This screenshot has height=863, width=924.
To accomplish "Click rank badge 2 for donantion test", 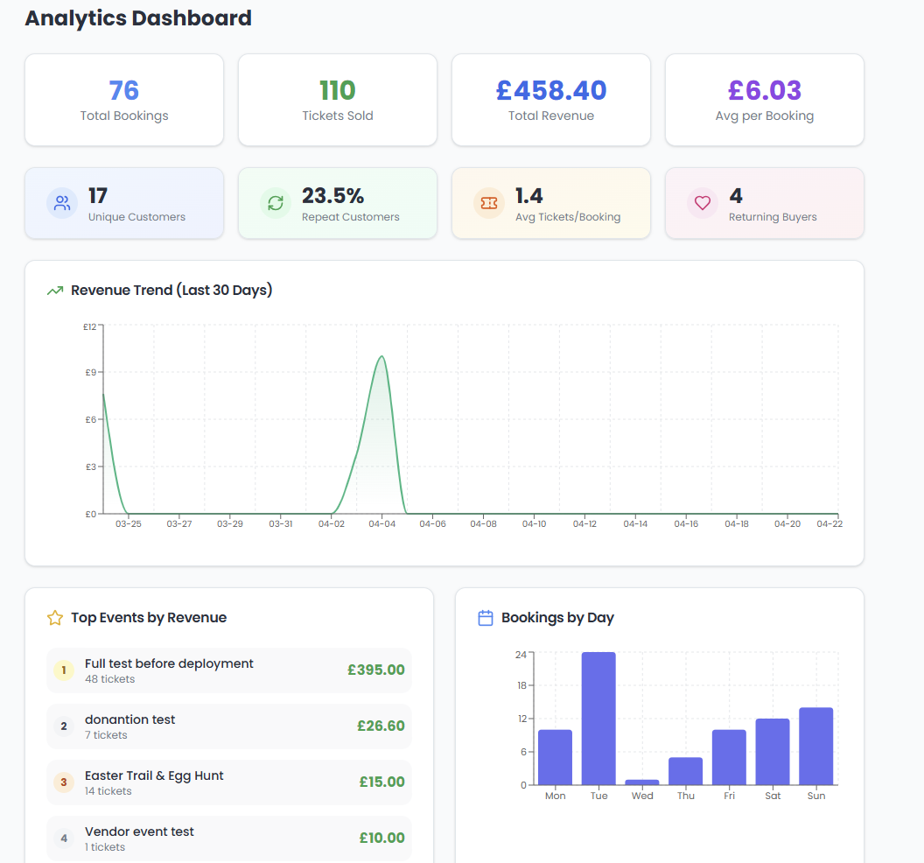I will coord(64,726).
